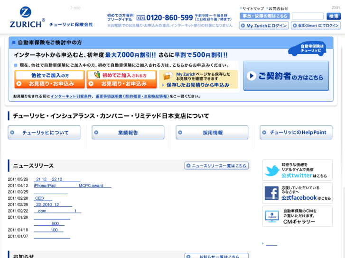Click the beginner leaf mark icon
Viewport: 345px width, 258px height.
97,75
